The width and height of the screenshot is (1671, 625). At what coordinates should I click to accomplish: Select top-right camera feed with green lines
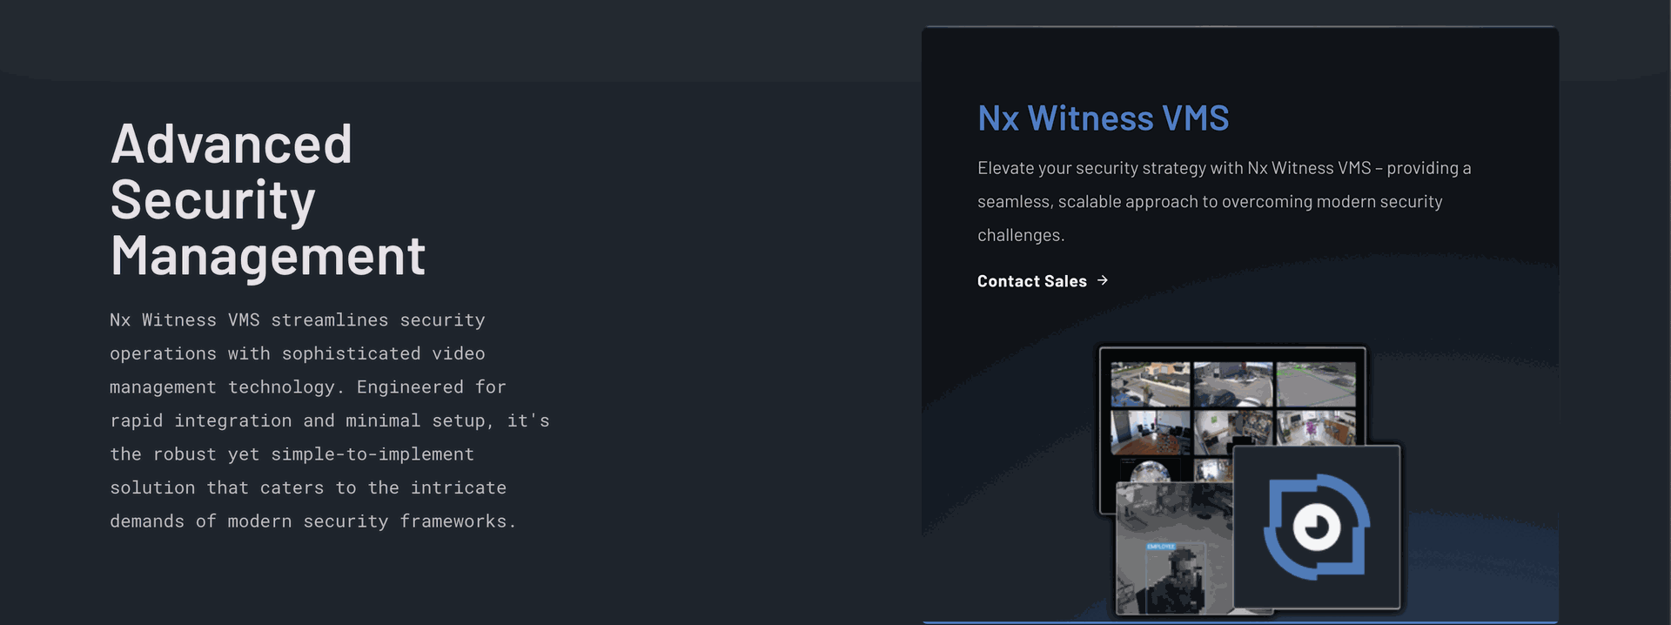(1315, 384)
